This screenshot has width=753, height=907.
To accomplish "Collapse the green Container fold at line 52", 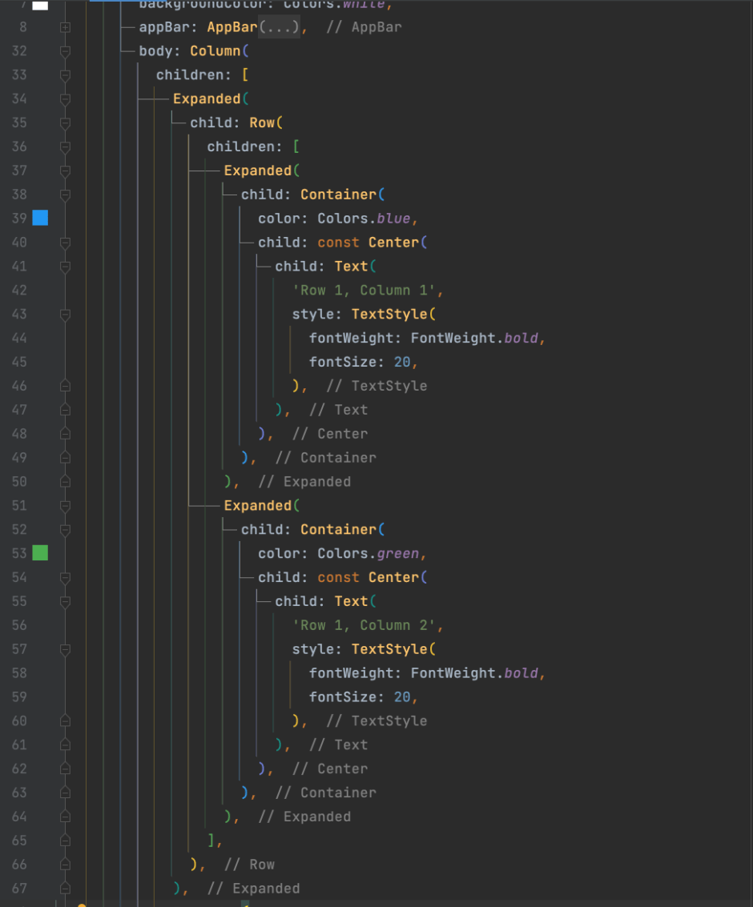I will (65, 529).
